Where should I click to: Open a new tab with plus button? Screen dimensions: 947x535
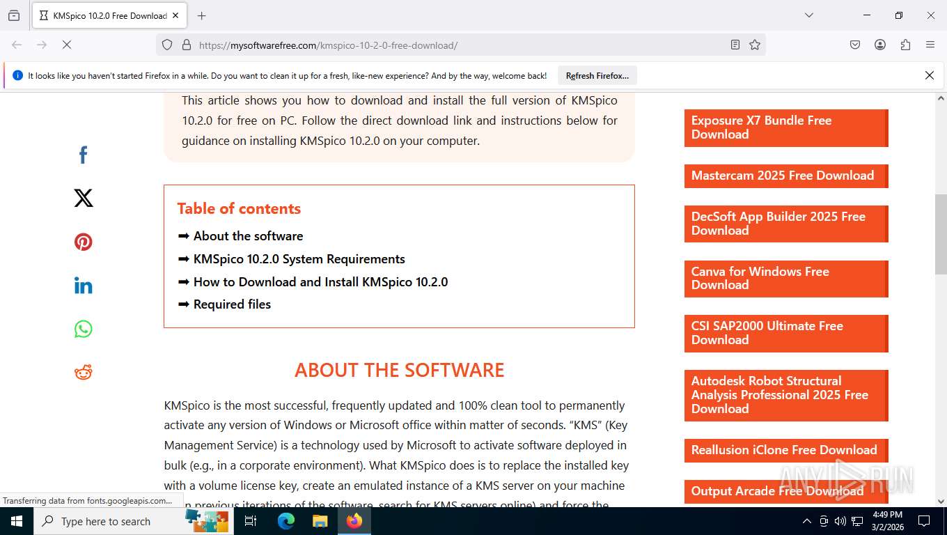[202, 15]
